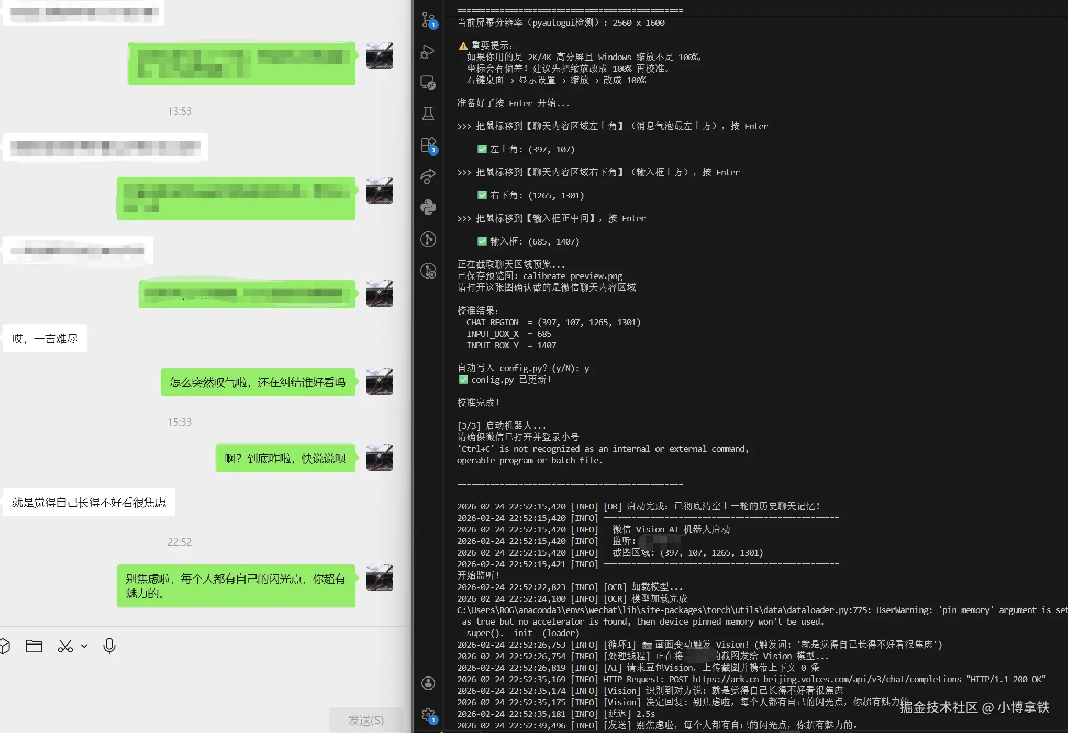The image size is (1068, 733).
Task: Open the Python sidebar view
Action: tap(428, 207)
